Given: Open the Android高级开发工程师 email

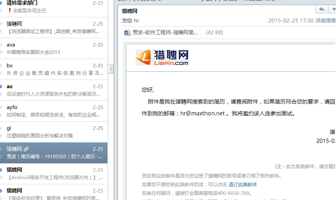Looking at the screenshot, I should pos(54,174).
